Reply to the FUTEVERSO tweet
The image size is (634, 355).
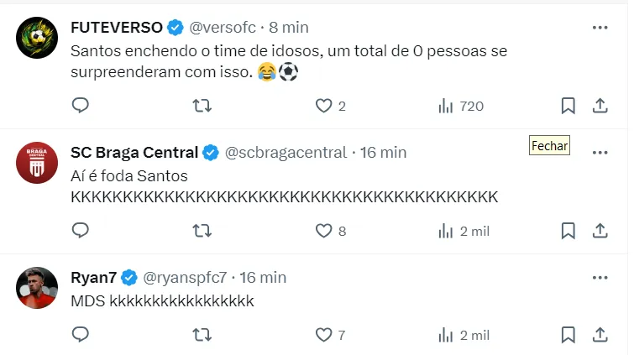click(x=81, y=106)
